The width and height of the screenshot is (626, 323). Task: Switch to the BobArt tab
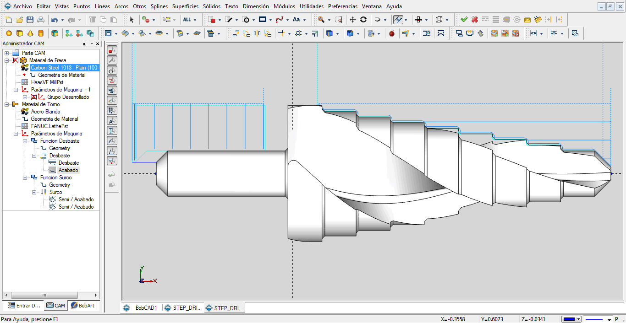pyautogui.click(x=82, y=305)
